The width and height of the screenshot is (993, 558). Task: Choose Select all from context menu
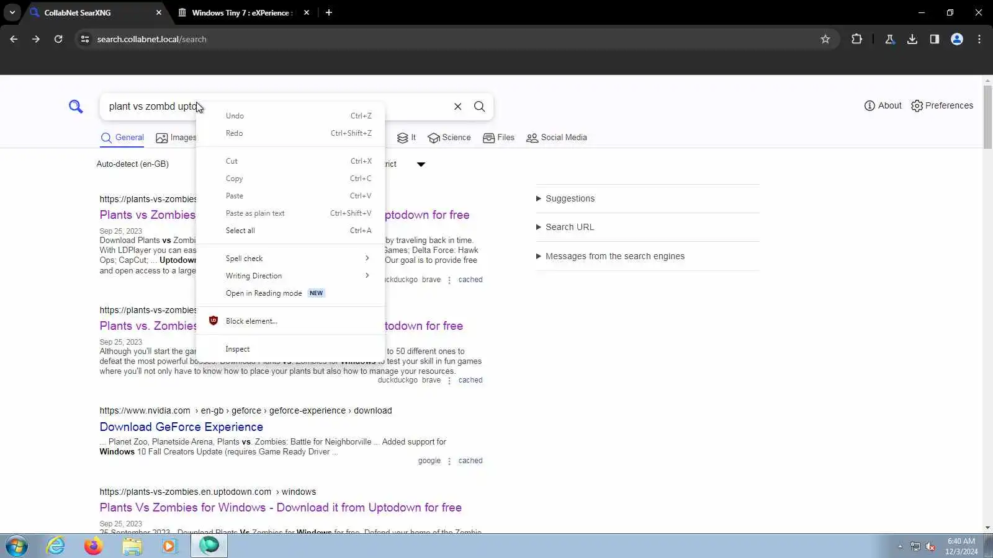coord(290,231)
